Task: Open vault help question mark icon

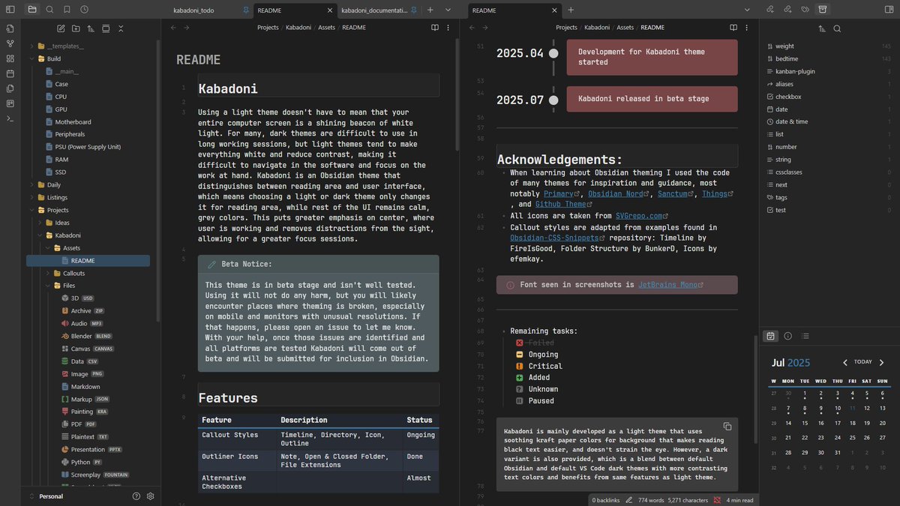Action: pos(136,496)
